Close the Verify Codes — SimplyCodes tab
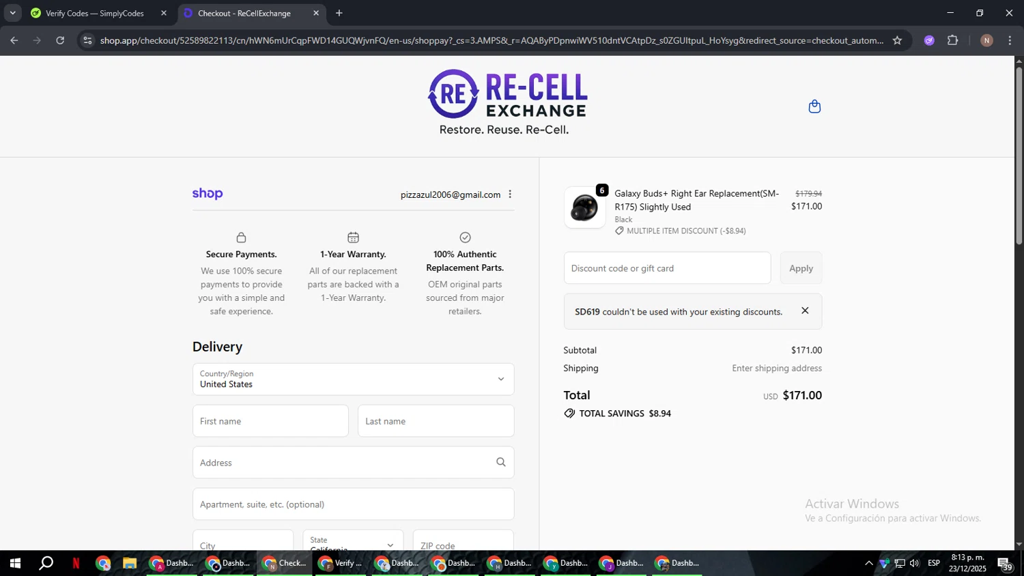1024x576 pixels. [164, 13]
